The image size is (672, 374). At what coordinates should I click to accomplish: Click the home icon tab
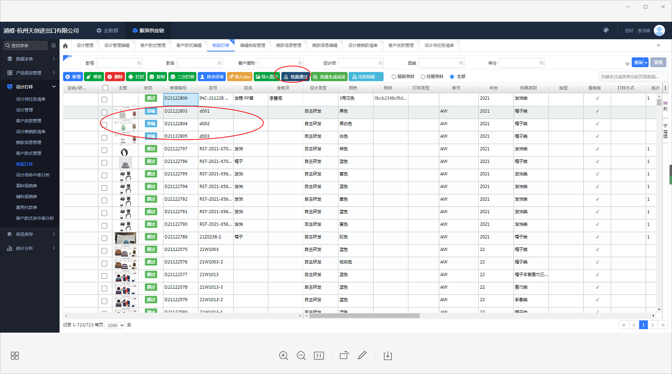click(x=65, y=46)
